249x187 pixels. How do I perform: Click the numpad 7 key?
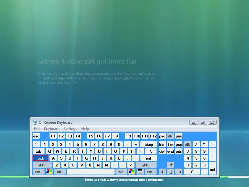point(188,151)
